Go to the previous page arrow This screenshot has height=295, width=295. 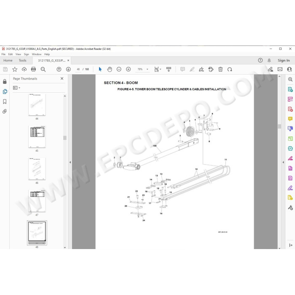[x=59, y=70]
